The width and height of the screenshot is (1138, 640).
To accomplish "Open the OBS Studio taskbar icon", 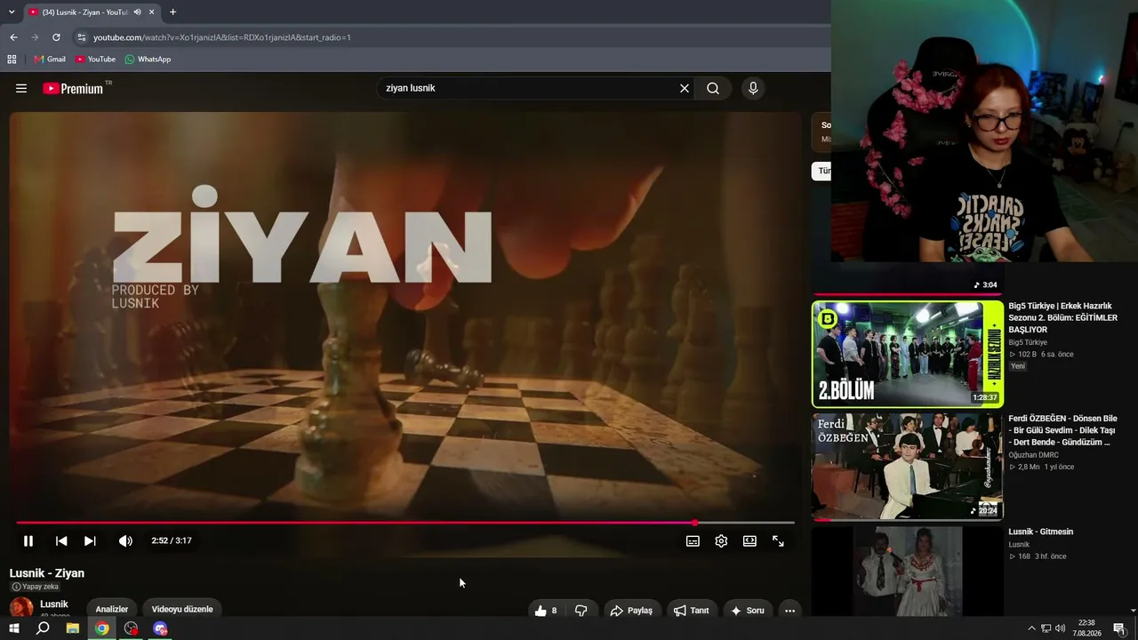I will click(132, 628).
